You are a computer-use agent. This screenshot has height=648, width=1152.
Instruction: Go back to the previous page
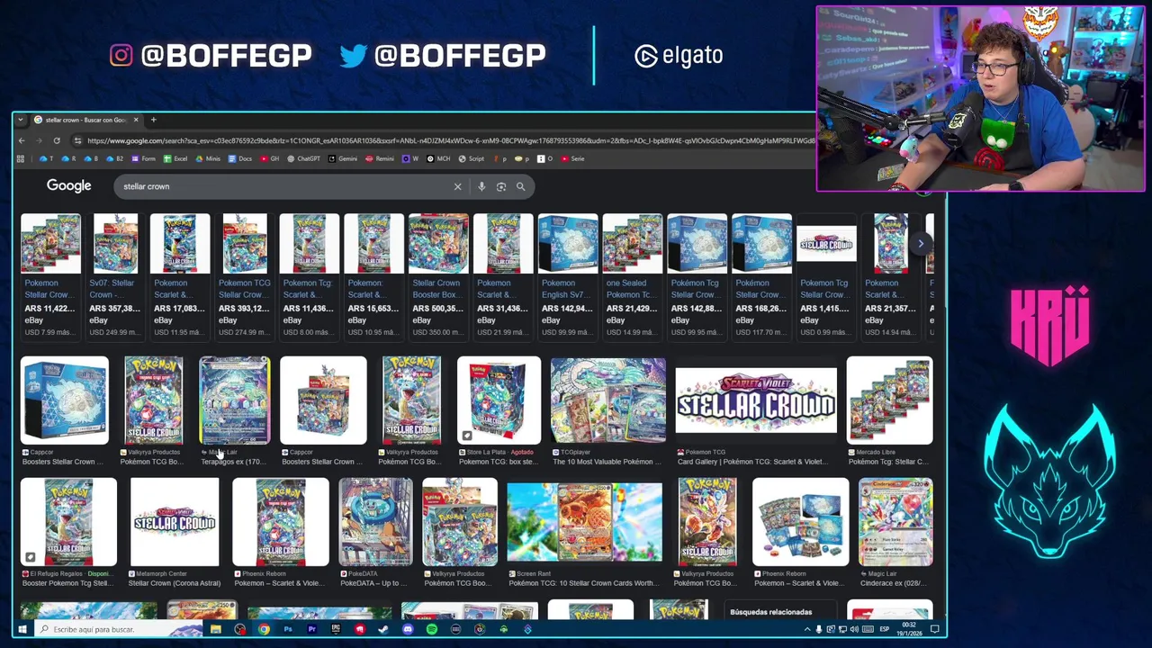(22, 140)
